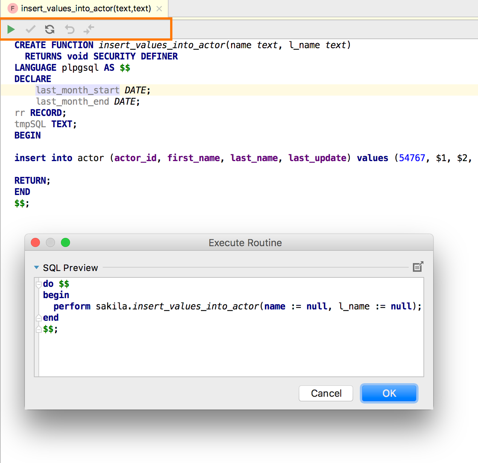Image resolution: width=478 pixels, height=463 pixels.
Task: Click 'DEFINER' in the RETURNS line
Action: [x=159, y=56]
